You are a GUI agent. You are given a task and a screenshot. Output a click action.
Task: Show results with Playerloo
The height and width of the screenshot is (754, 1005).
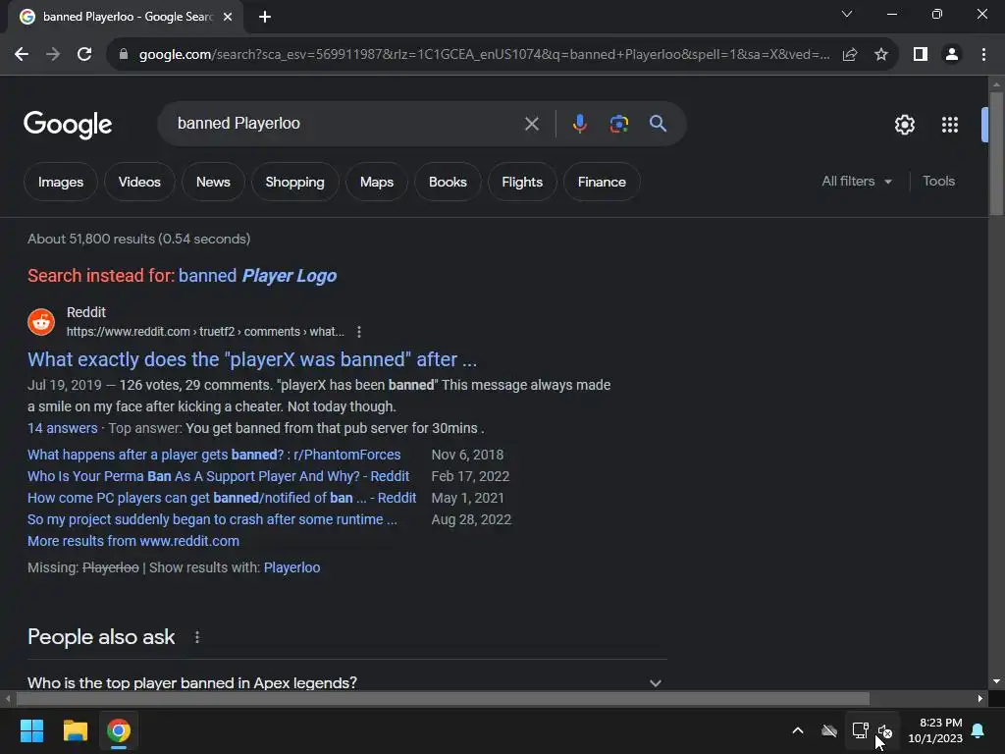291,567
